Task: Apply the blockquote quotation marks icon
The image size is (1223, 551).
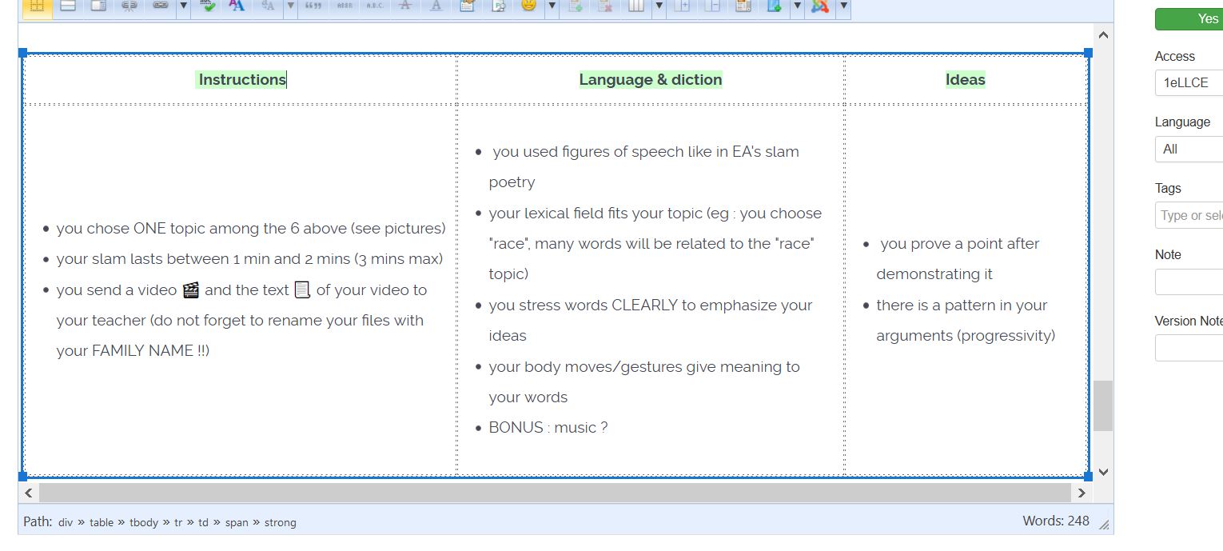Action: pyautogui.click(x=314, y=6)
